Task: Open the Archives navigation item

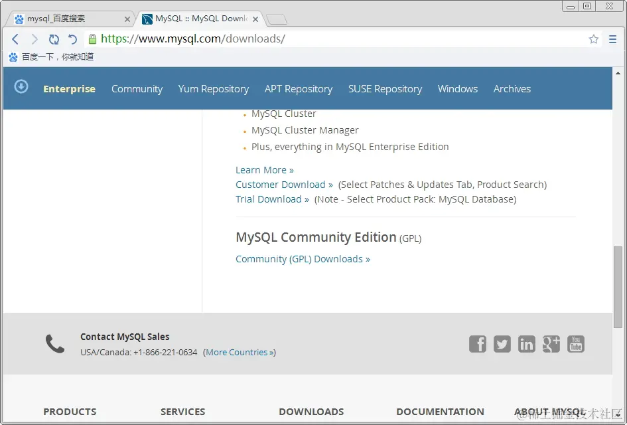Action: [512, 89]
